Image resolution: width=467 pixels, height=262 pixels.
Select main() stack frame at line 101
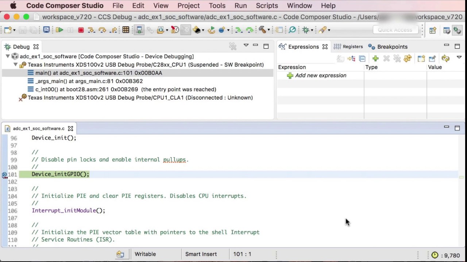[99, 73]
